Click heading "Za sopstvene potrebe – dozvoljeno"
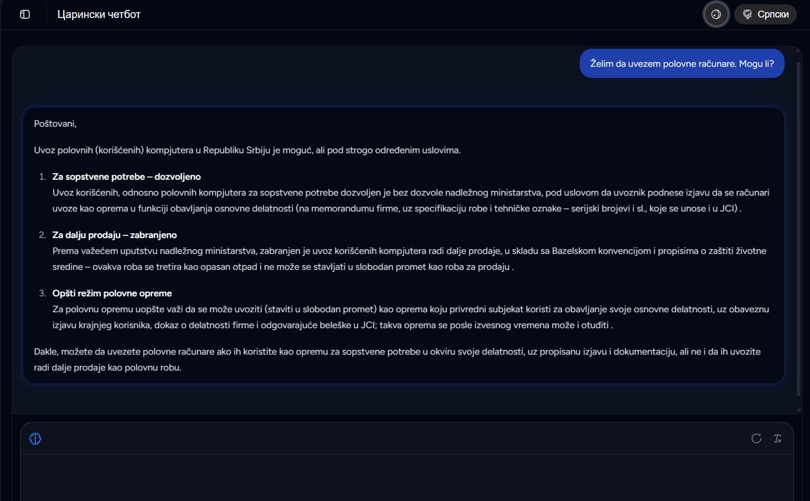810x501 pixels. tap(126, 177)
